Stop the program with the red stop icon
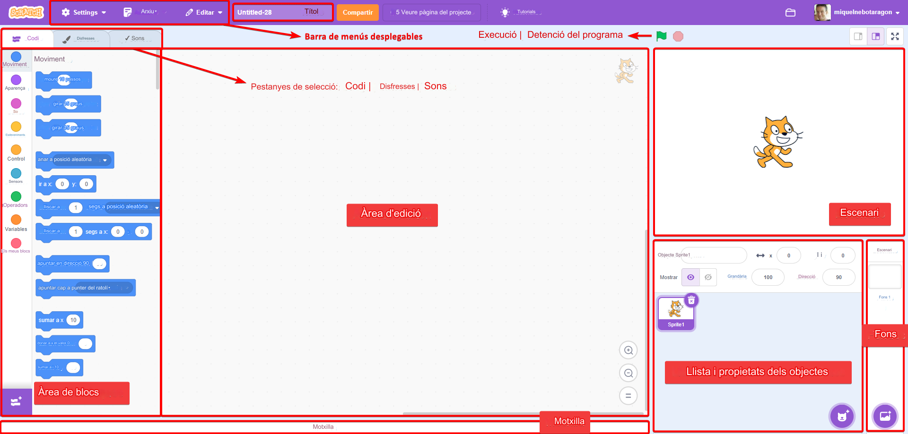908x434 pixels. [678, 36]
